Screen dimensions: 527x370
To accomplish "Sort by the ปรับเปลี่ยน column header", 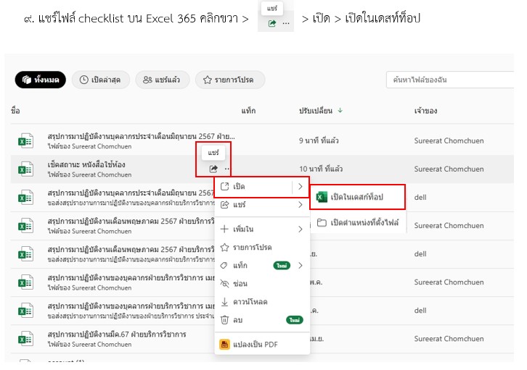I will (x=316, y=111).
